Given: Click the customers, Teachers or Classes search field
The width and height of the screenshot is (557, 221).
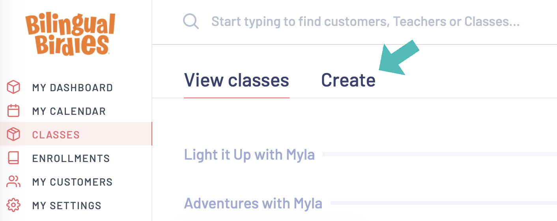Looking at the screenshot, I should (x=365, y=22).
